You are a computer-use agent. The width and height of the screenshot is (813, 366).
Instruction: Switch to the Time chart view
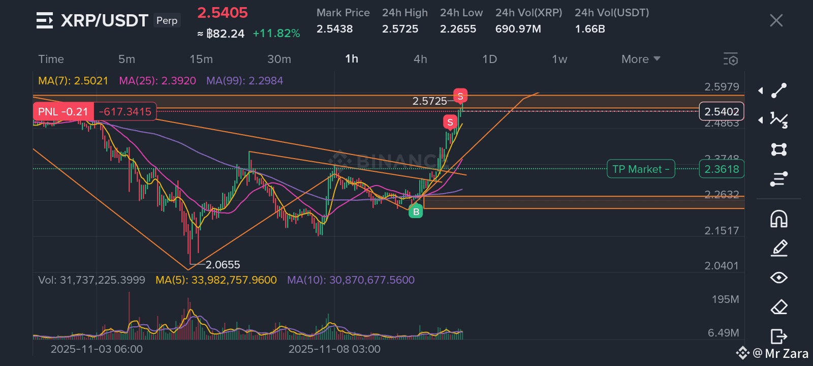click(51, 59)
